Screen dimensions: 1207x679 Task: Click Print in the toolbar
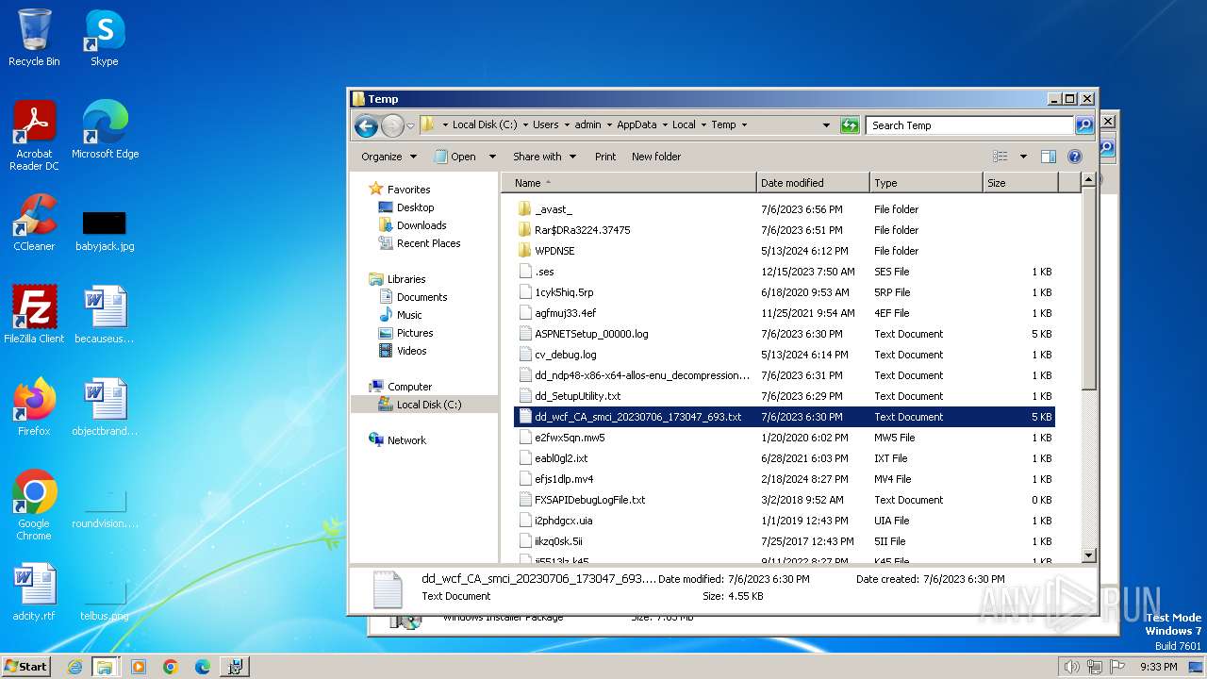pyautogui.click(x=605, y=157)
